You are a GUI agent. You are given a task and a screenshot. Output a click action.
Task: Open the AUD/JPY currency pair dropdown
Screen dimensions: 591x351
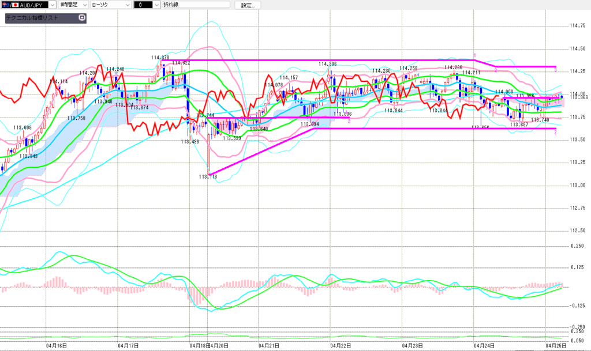point(53,5)
